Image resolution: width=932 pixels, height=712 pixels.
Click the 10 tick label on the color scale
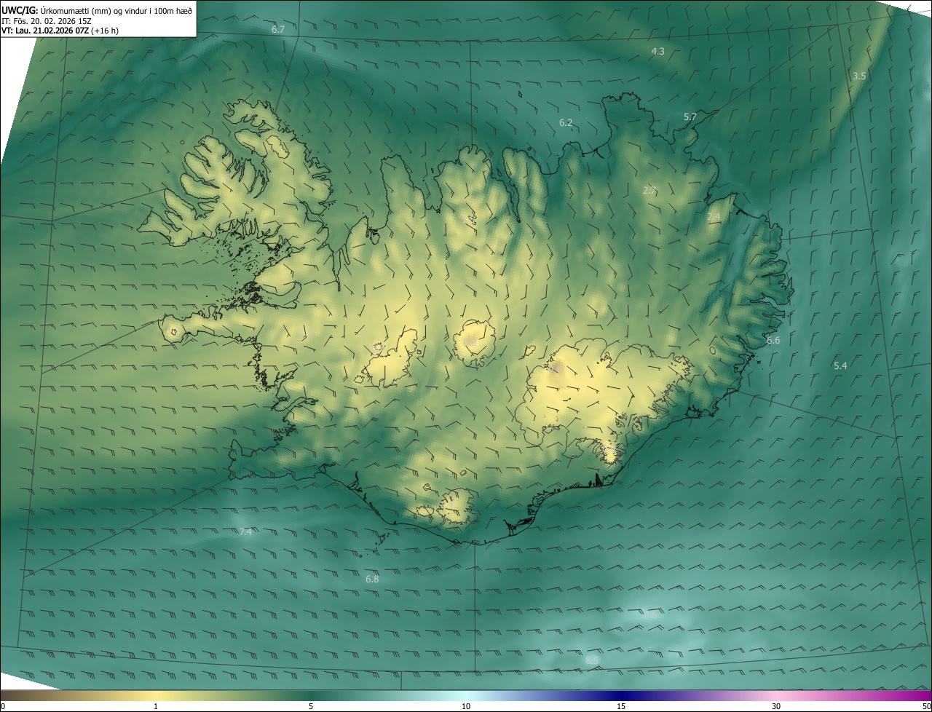click(x=466, y=706)
